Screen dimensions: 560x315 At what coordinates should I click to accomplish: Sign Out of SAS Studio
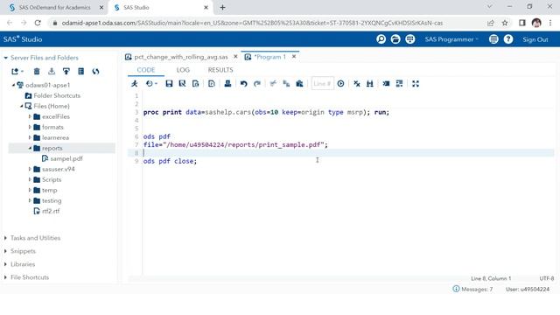coord(535,39)
